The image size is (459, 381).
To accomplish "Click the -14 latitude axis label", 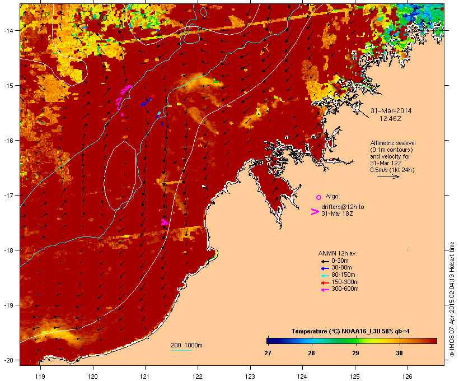I will tap(8, 30).
